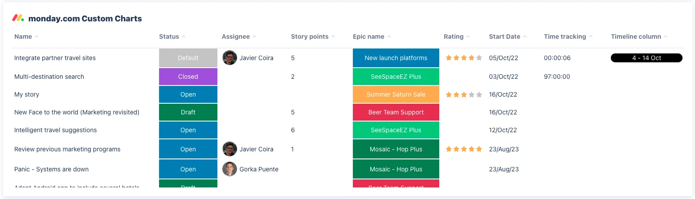Screen dimensions: 695x199
Task: Select 'Multi-destination search' item name
Action: (49, 77)
